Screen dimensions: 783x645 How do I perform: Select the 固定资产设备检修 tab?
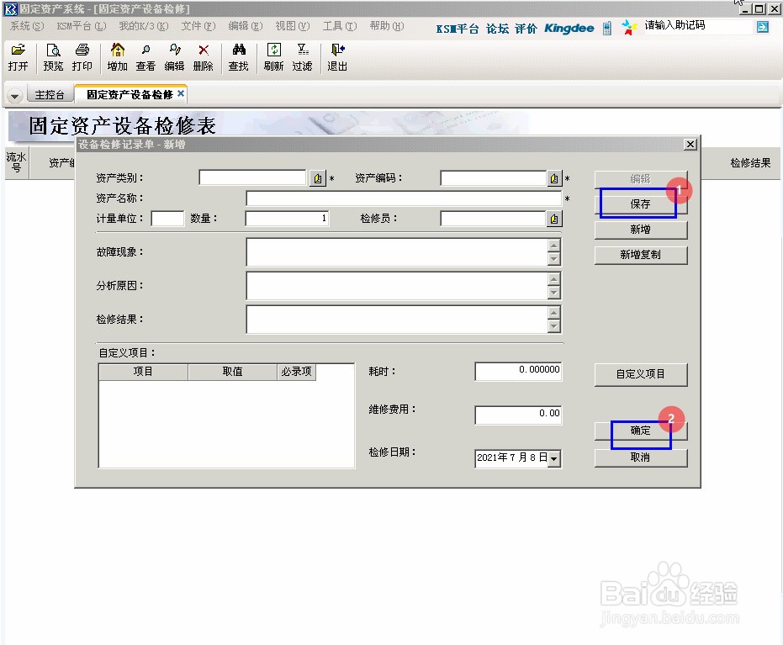click(130, 94)
